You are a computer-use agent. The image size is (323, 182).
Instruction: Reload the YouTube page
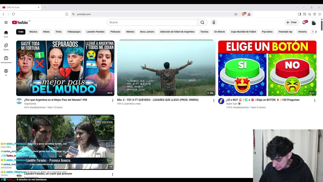pyautogui.click(x=13, y=14)
